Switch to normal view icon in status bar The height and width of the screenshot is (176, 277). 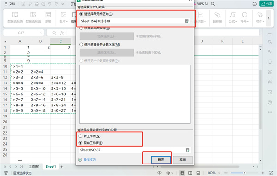click(182, 173)
